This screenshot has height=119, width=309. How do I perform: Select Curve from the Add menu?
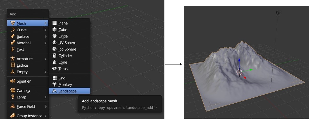(28, 30)
